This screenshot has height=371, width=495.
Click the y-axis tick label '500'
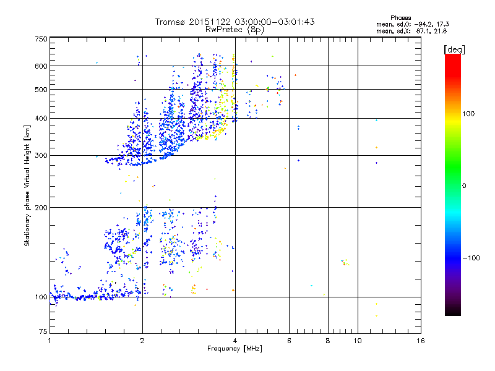41,90
